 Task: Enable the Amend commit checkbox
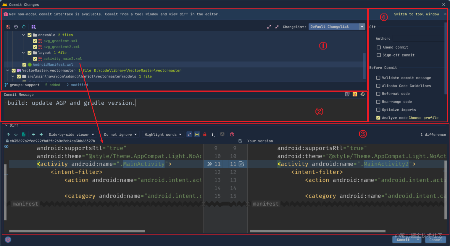[379, 47]
